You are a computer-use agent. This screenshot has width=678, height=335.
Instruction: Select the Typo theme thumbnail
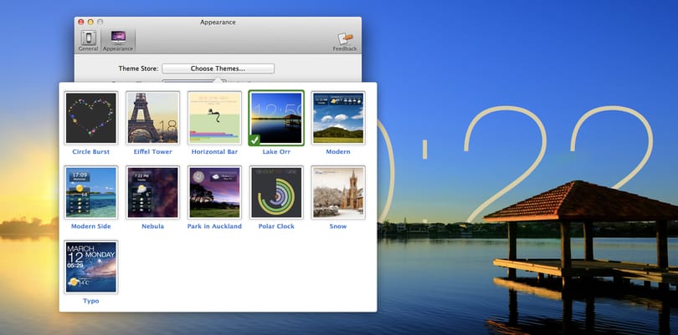coord(90,267)
